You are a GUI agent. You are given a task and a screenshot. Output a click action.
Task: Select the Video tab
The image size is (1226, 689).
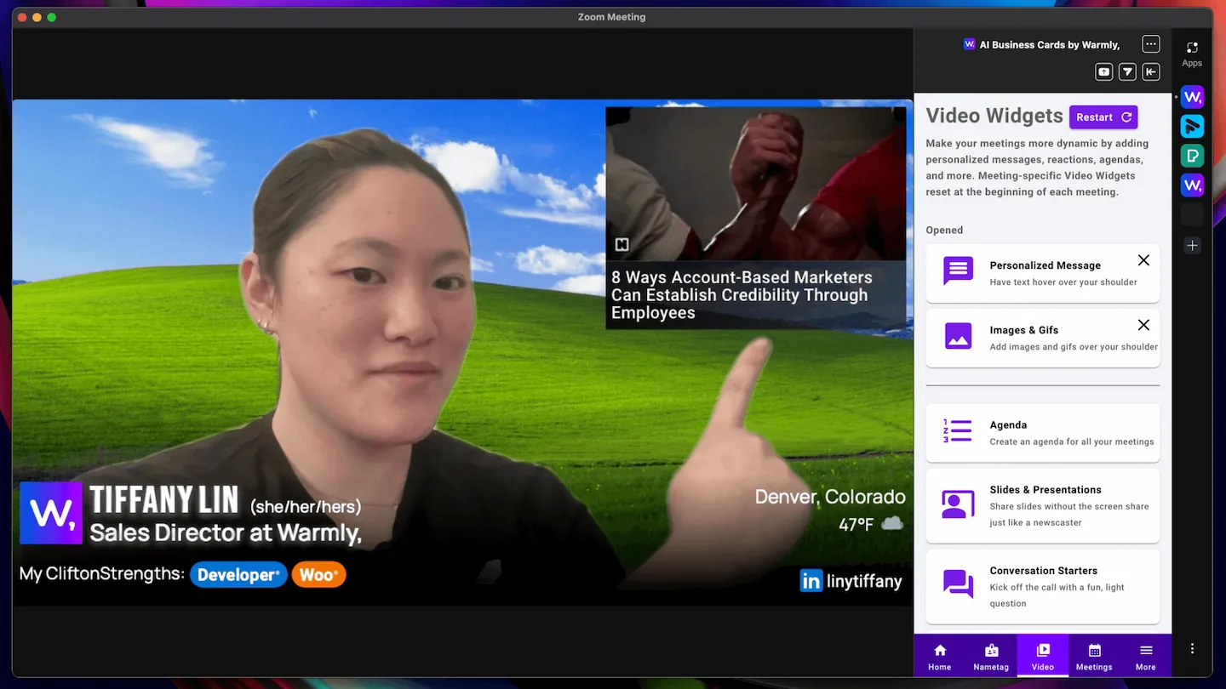pyautogui.click(x=1043, y=657)
